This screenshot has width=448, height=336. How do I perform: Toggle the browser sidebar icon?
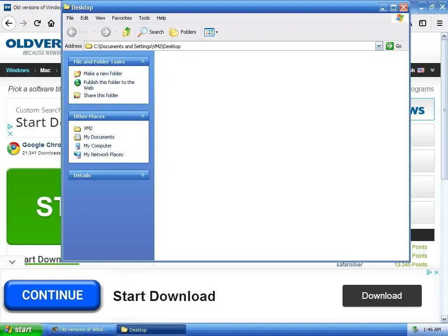point(423,23)
